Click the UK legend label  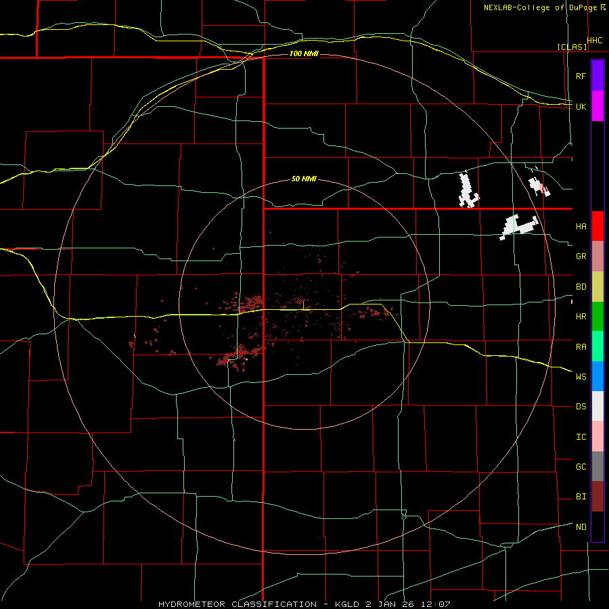click(581, 106)
